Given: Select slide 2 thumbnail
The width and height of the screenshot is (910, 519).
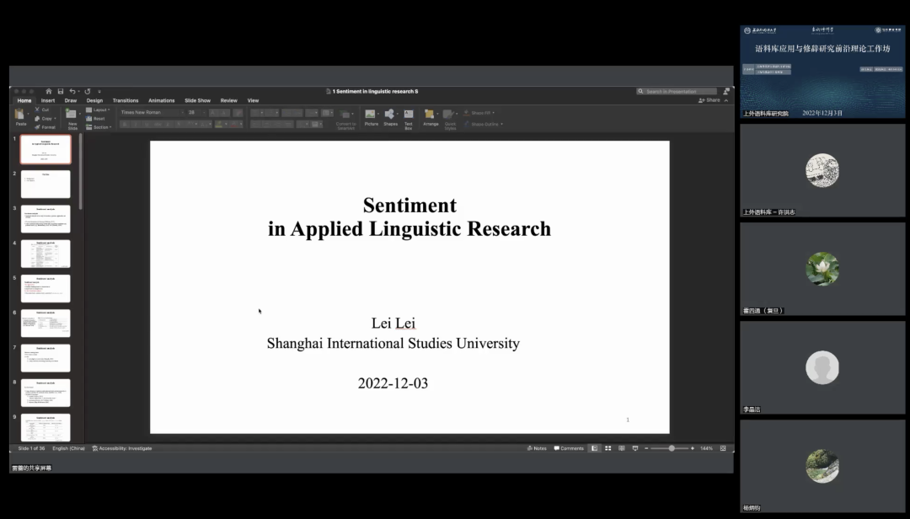Looking at the screenshot, I should (x=45, y=184).
